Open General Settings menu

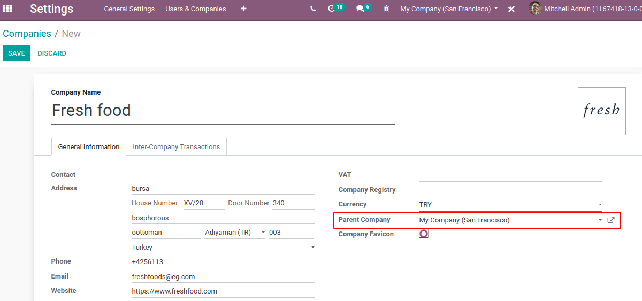point(129,9)
